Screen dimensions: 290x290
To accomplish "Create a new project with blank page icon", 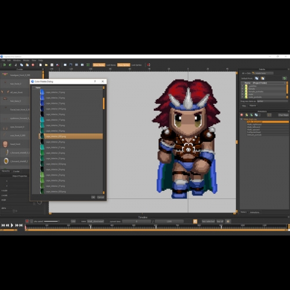I will pyautogui.click(x=41, y=65).
